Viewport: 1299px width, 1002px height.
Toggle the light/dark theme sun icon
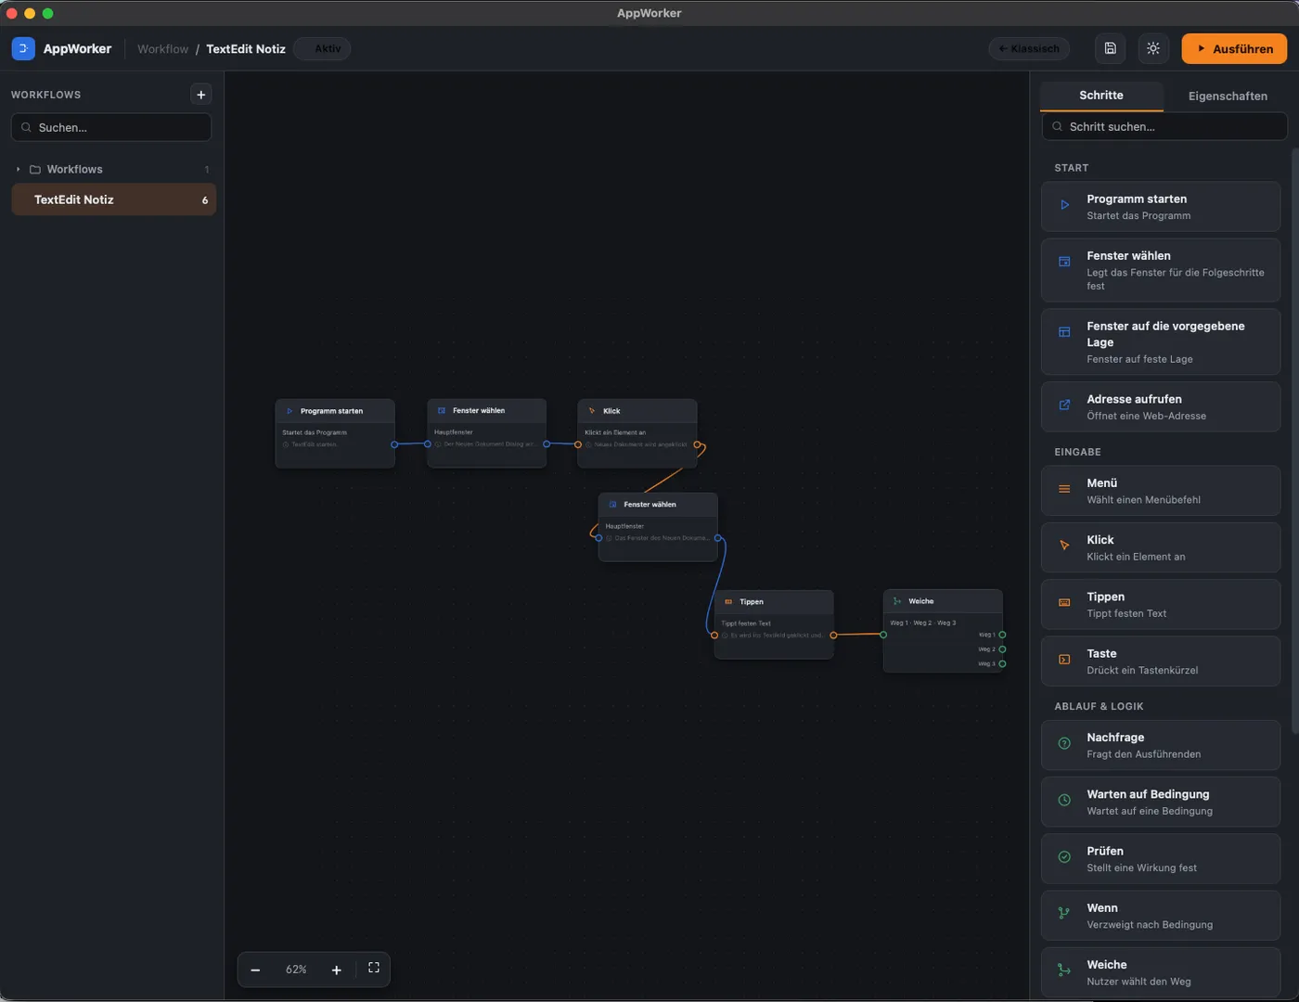click(1153, 48)
